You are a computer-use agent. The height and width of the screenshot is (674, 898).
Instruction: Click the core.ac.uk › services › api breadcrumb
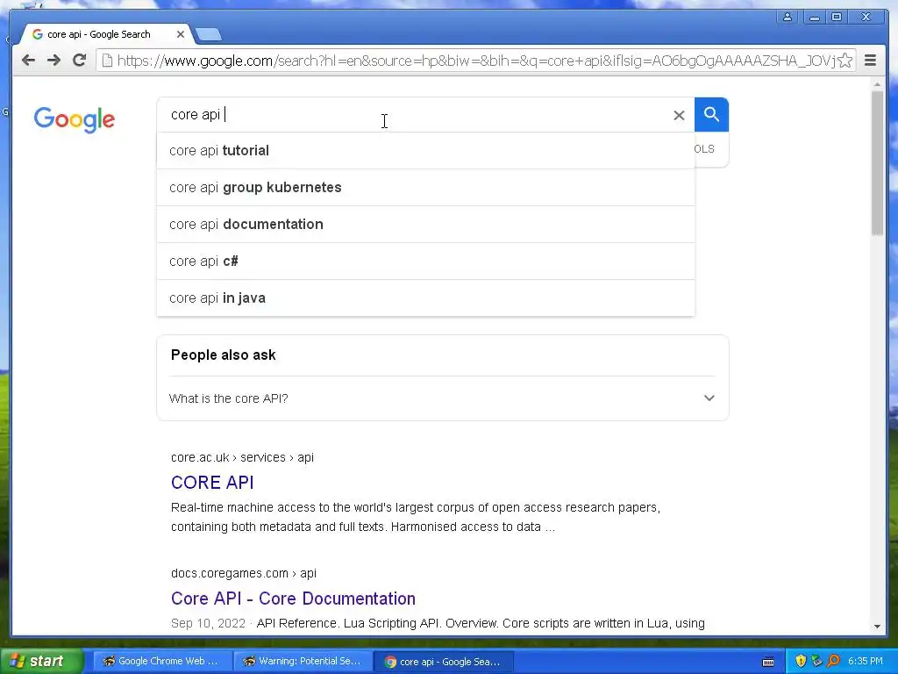click(242, 457)
